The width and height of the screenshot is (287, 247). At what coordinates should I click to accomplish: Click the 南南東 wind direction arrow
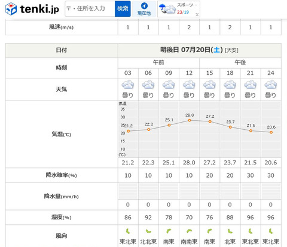click(x=189, y=231)
